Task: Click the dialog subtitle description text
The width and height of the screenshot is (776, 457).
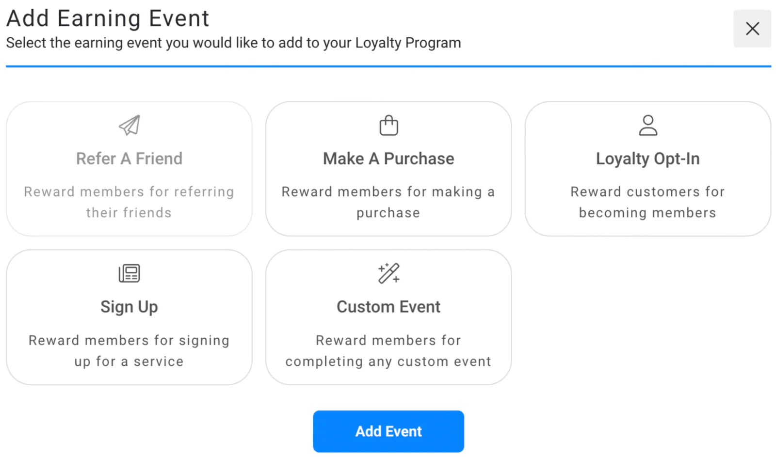Action: (233, 43)
